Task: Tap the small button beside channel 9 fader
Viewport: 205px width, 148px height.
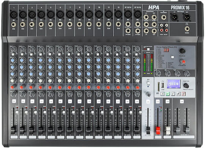Action: coord(93,112)
